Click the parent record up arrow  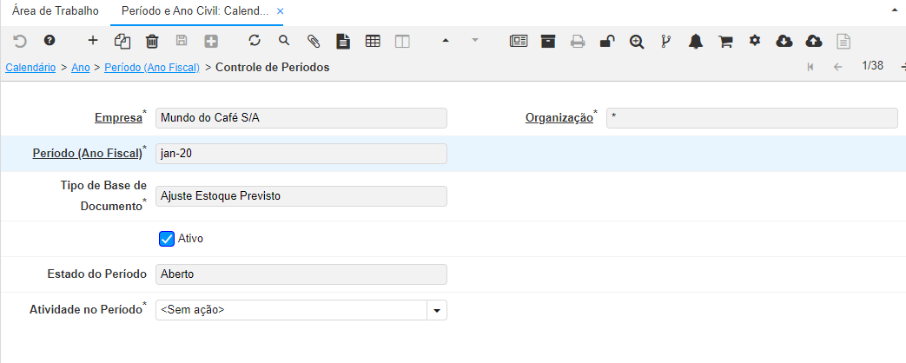tap(446, 41)
